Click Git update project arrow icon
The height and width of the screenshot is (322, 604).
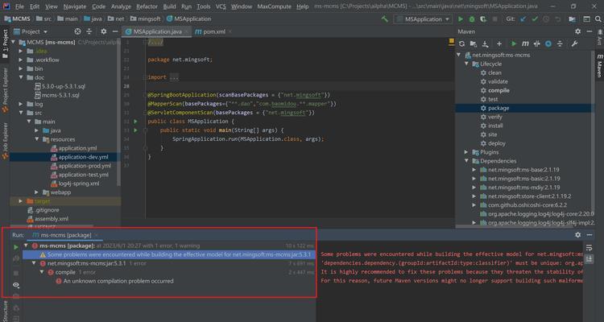point(523,19)
